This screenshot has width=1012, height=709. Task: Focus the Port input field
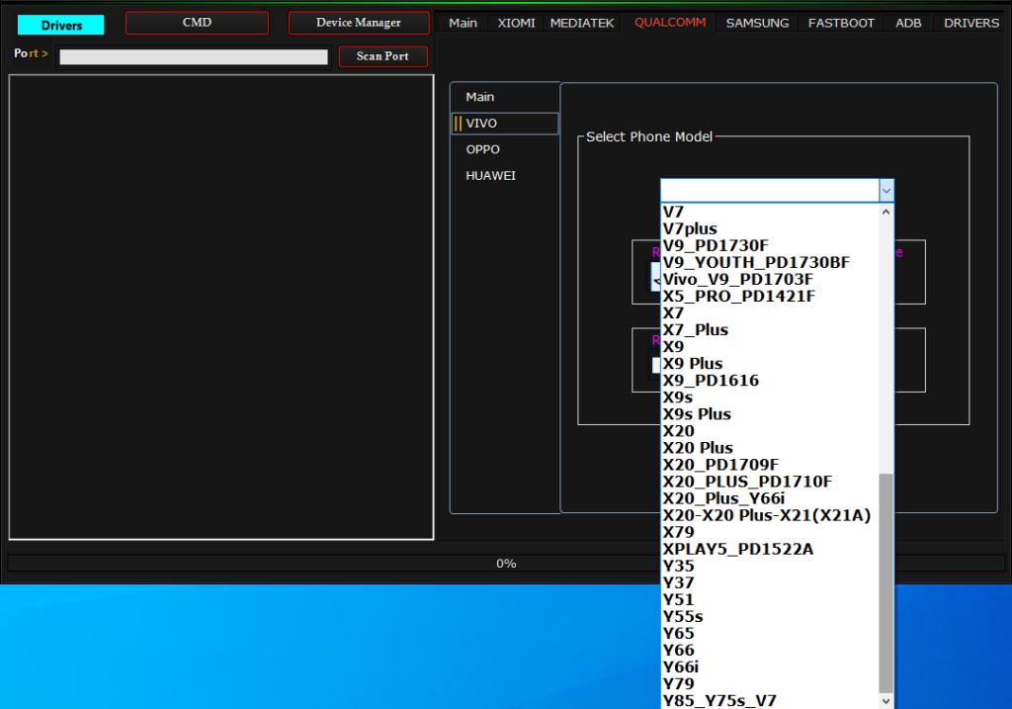point(194,56)
